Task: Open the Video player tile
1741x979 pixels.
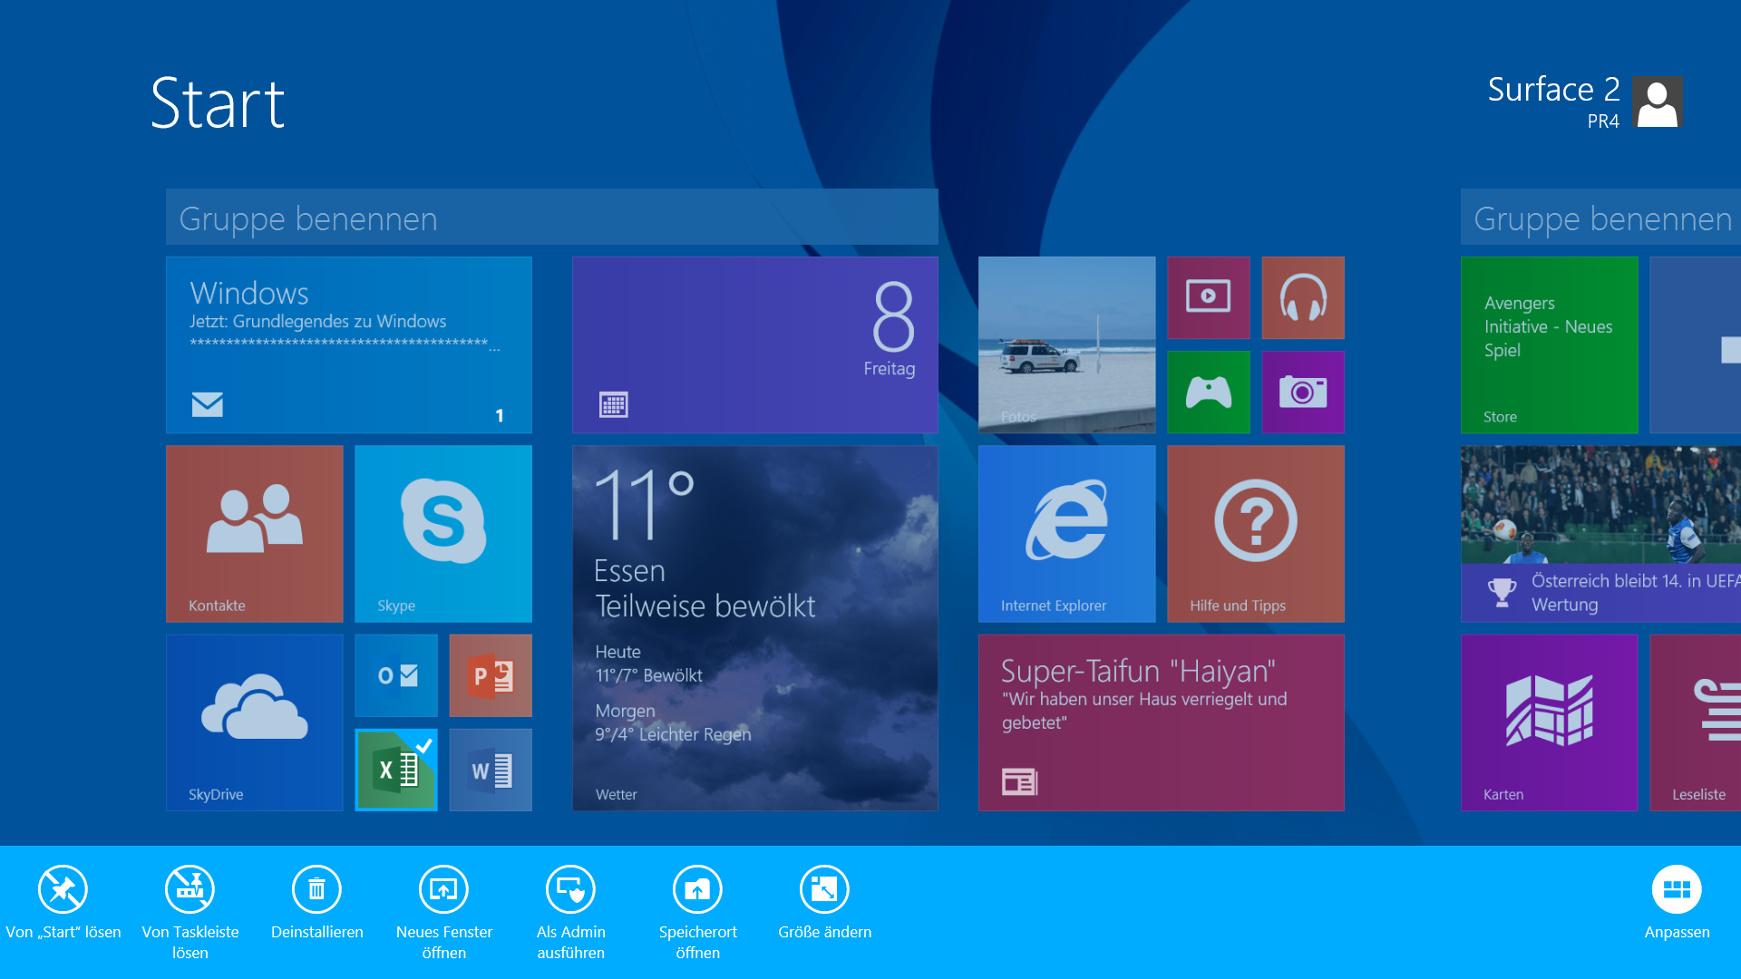Action: [1208, 297]
